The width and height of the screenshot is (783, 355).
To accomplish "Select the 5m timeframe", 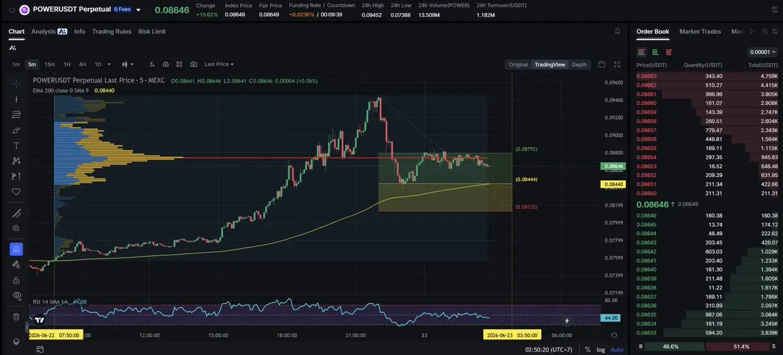I will pos(31,64).
